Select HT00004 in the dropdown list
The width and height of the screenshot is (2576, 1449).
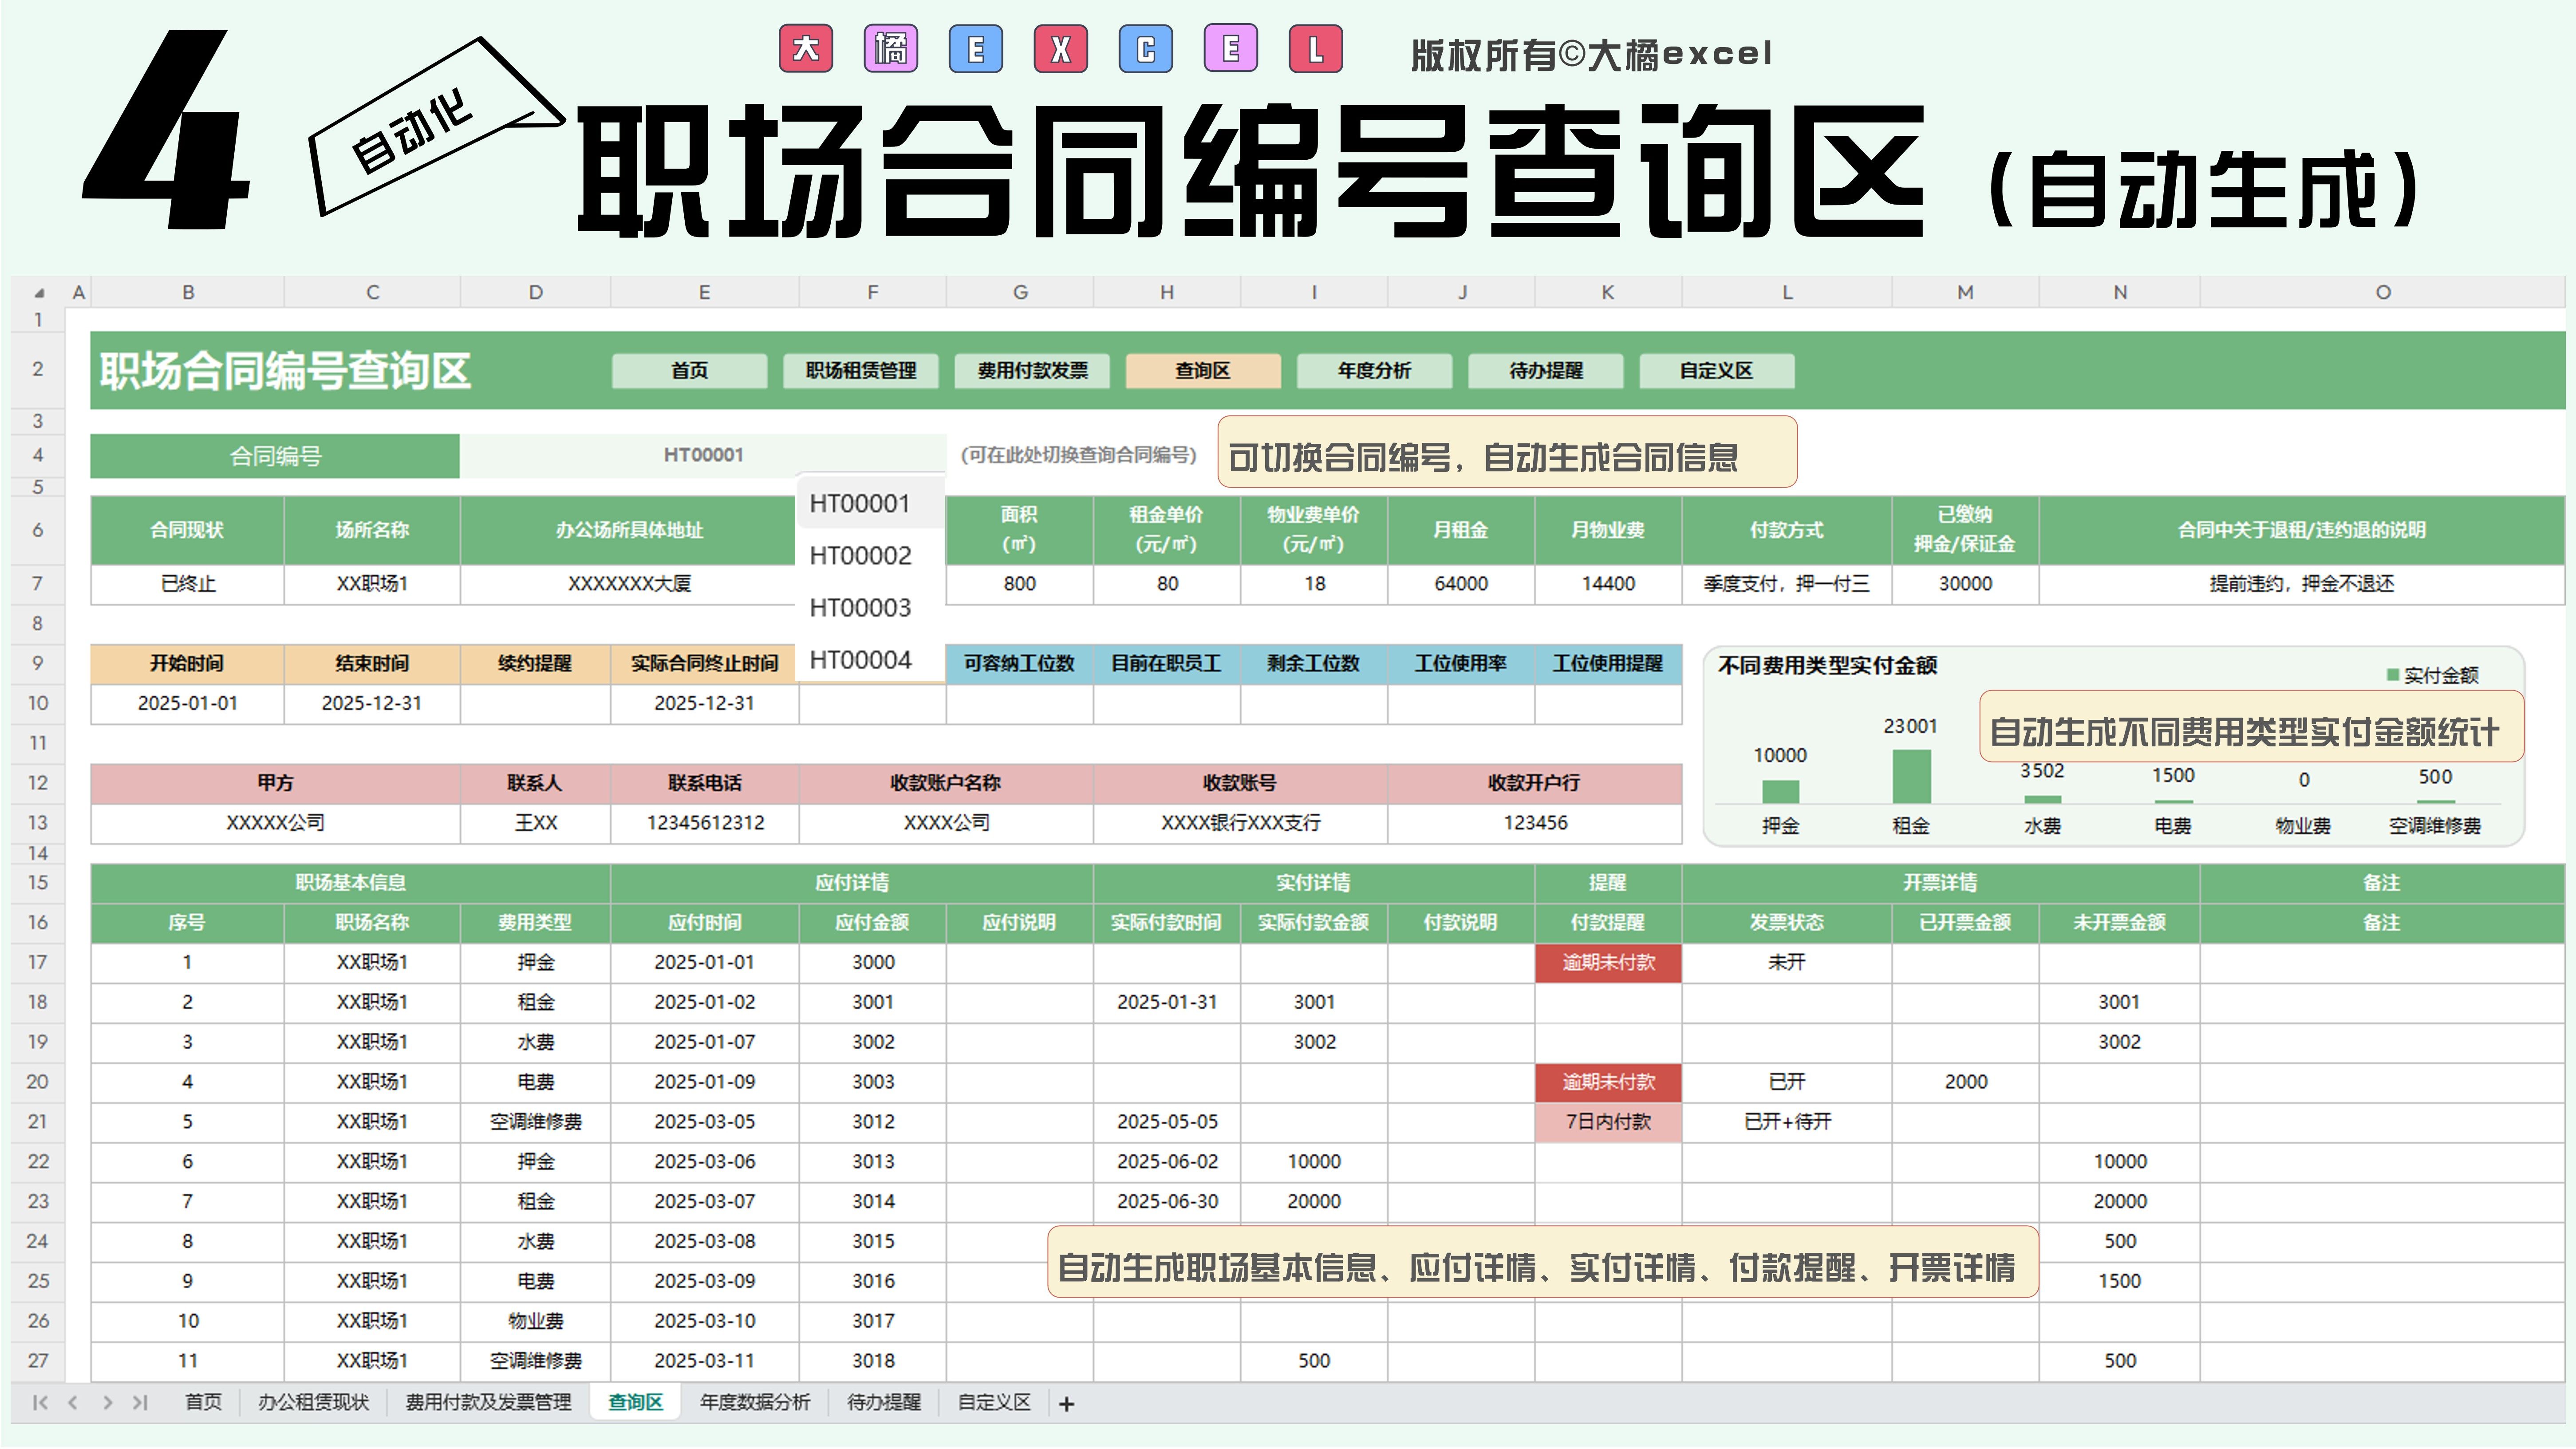coord(860,660)
